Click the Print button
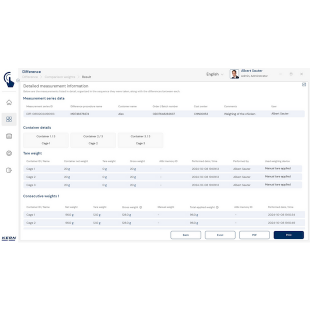This screenshot has width=310, height=310. [x=288, y=234]
